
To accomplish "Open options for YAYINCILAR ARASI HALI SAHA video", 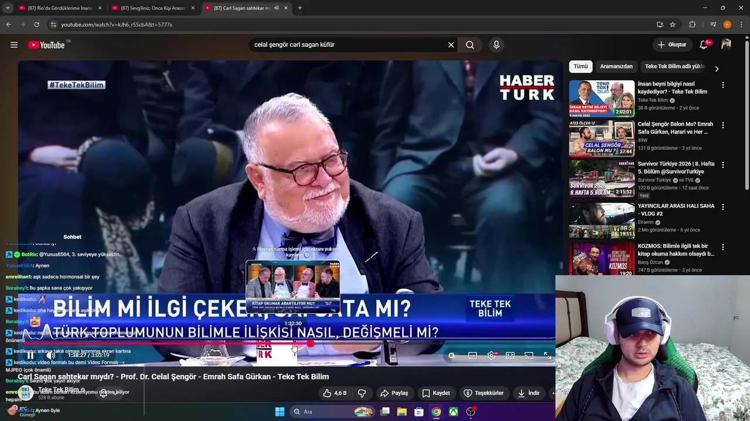I will [x=722, y=207].
